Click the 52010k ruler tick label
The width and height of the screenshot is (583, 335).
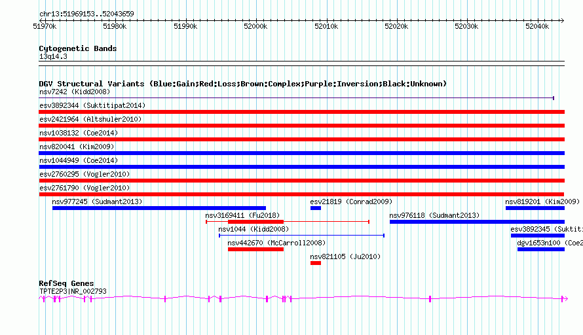click(x=326, y=26)
